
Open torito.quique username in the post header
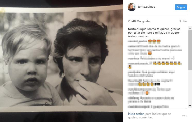[146, 7]
